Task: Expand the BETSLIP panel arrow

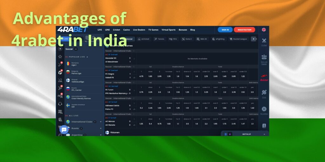Action: [264, 134]
